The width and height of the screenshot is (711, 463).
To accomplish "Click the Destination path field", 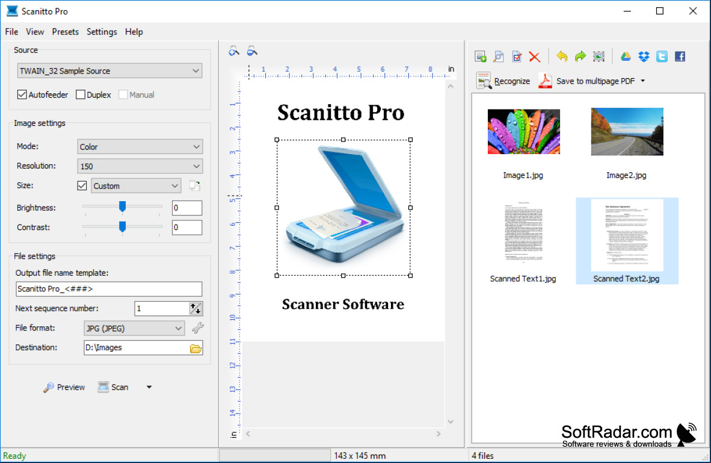I will coord(137,348).
